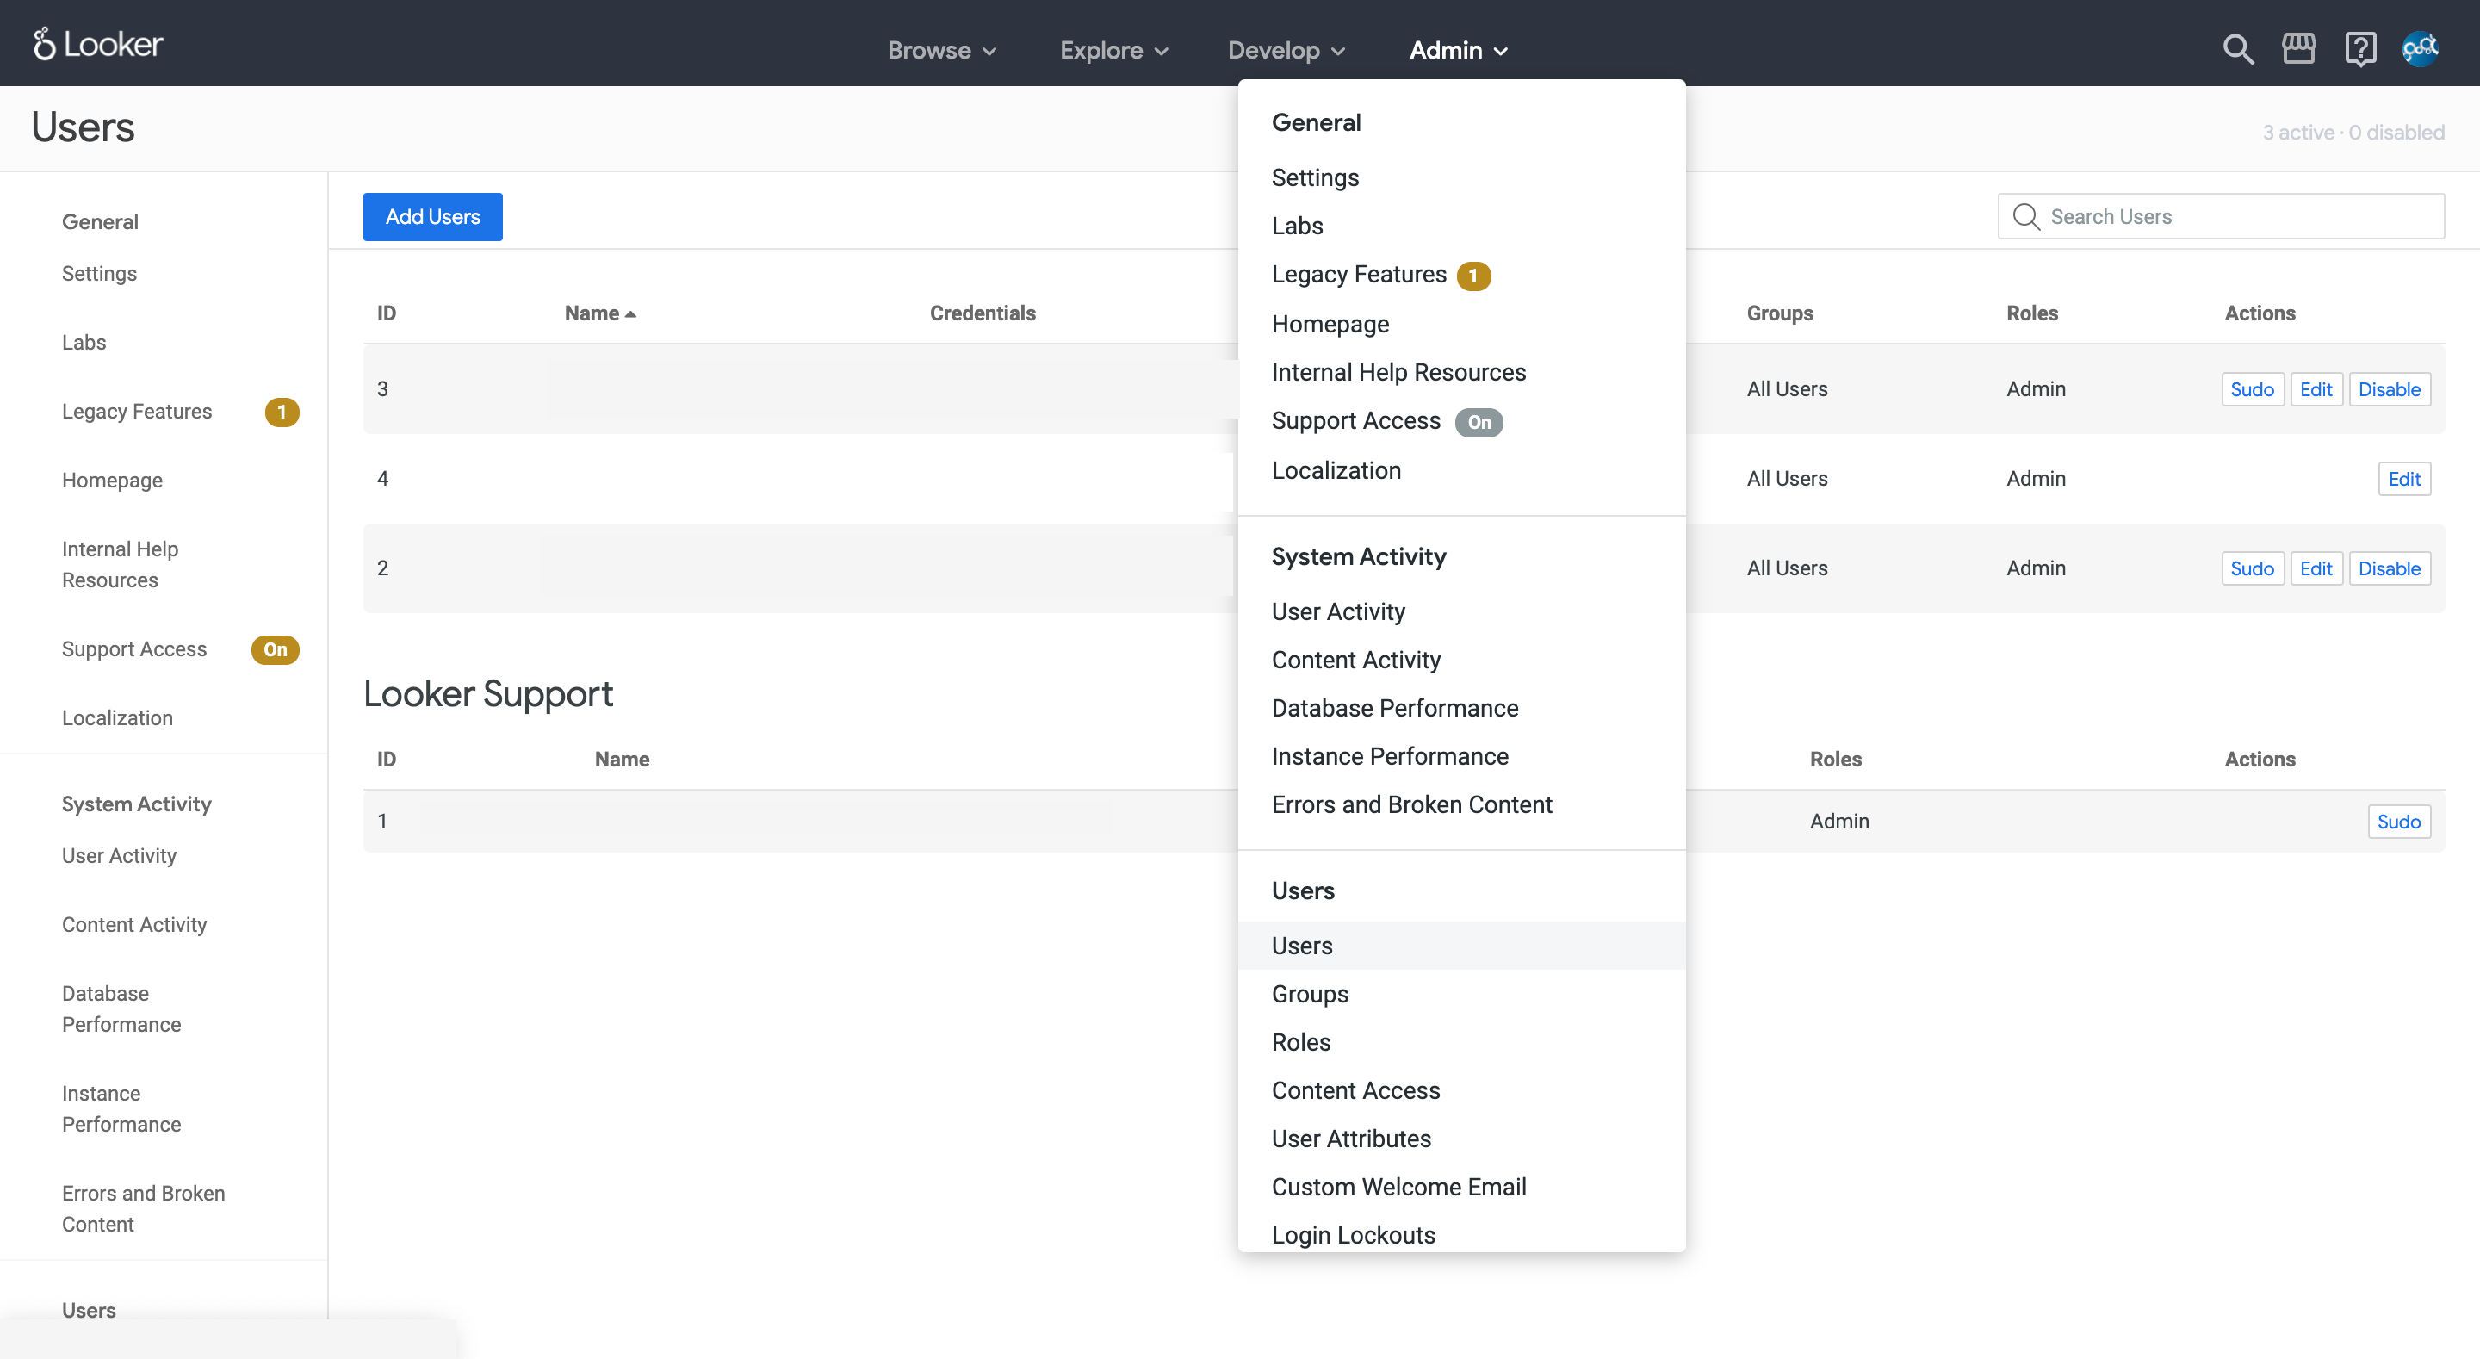This screenshot has height=1359, width=2480.
Task: Sudo as user ID 3
Action: (2252, 390)
